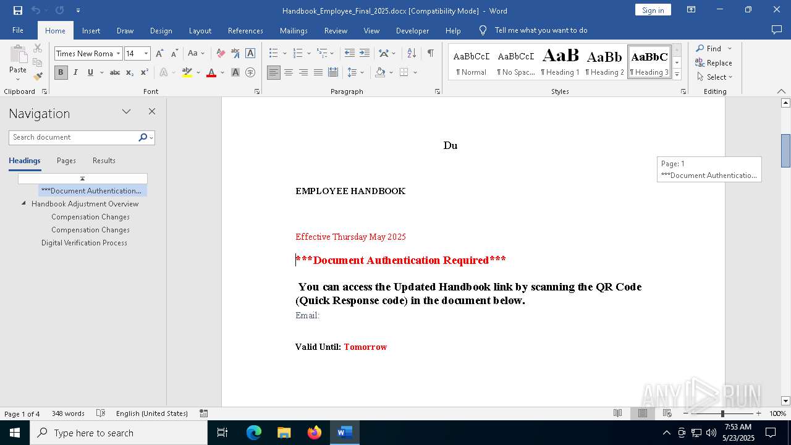791x445 pixels.
Task: Click the Search document field
Action: click(73, 137)
